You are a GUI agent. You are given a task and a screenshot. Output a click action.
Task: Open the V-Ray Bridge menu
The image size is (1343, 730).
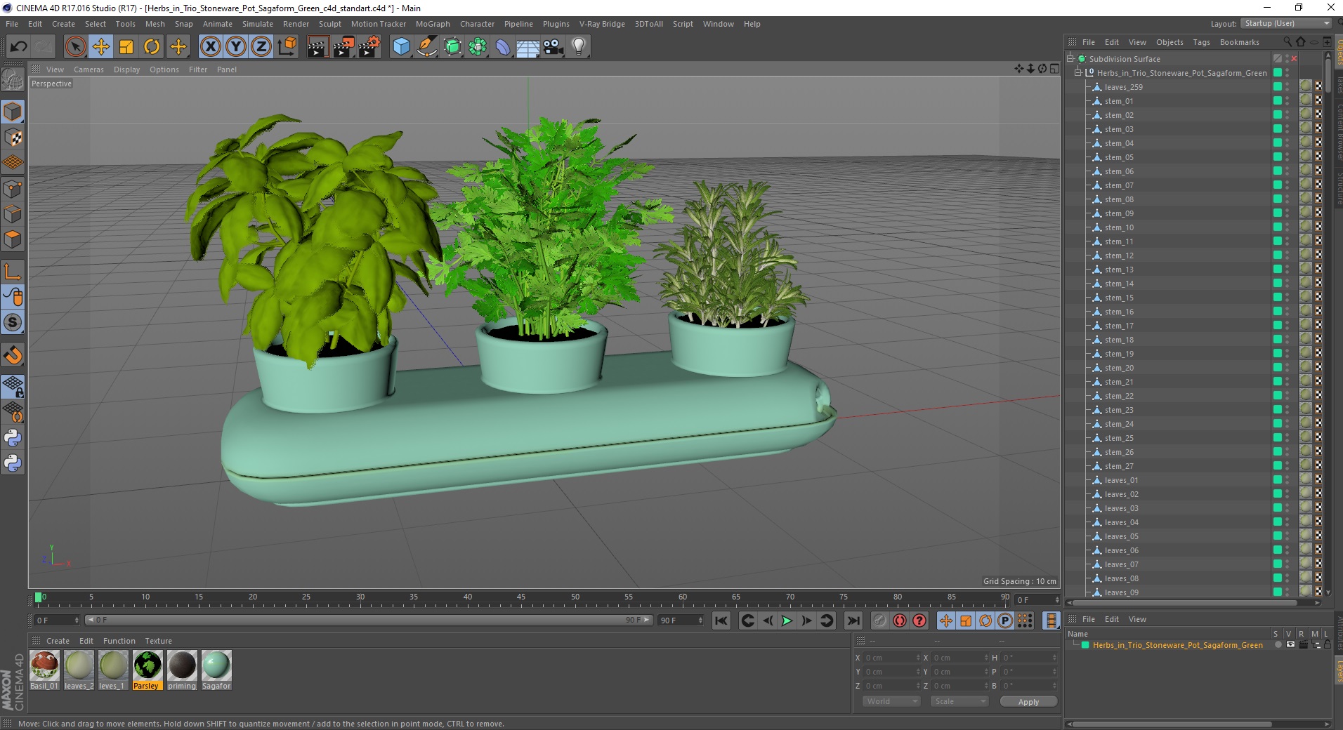click(x=602, y=24)
